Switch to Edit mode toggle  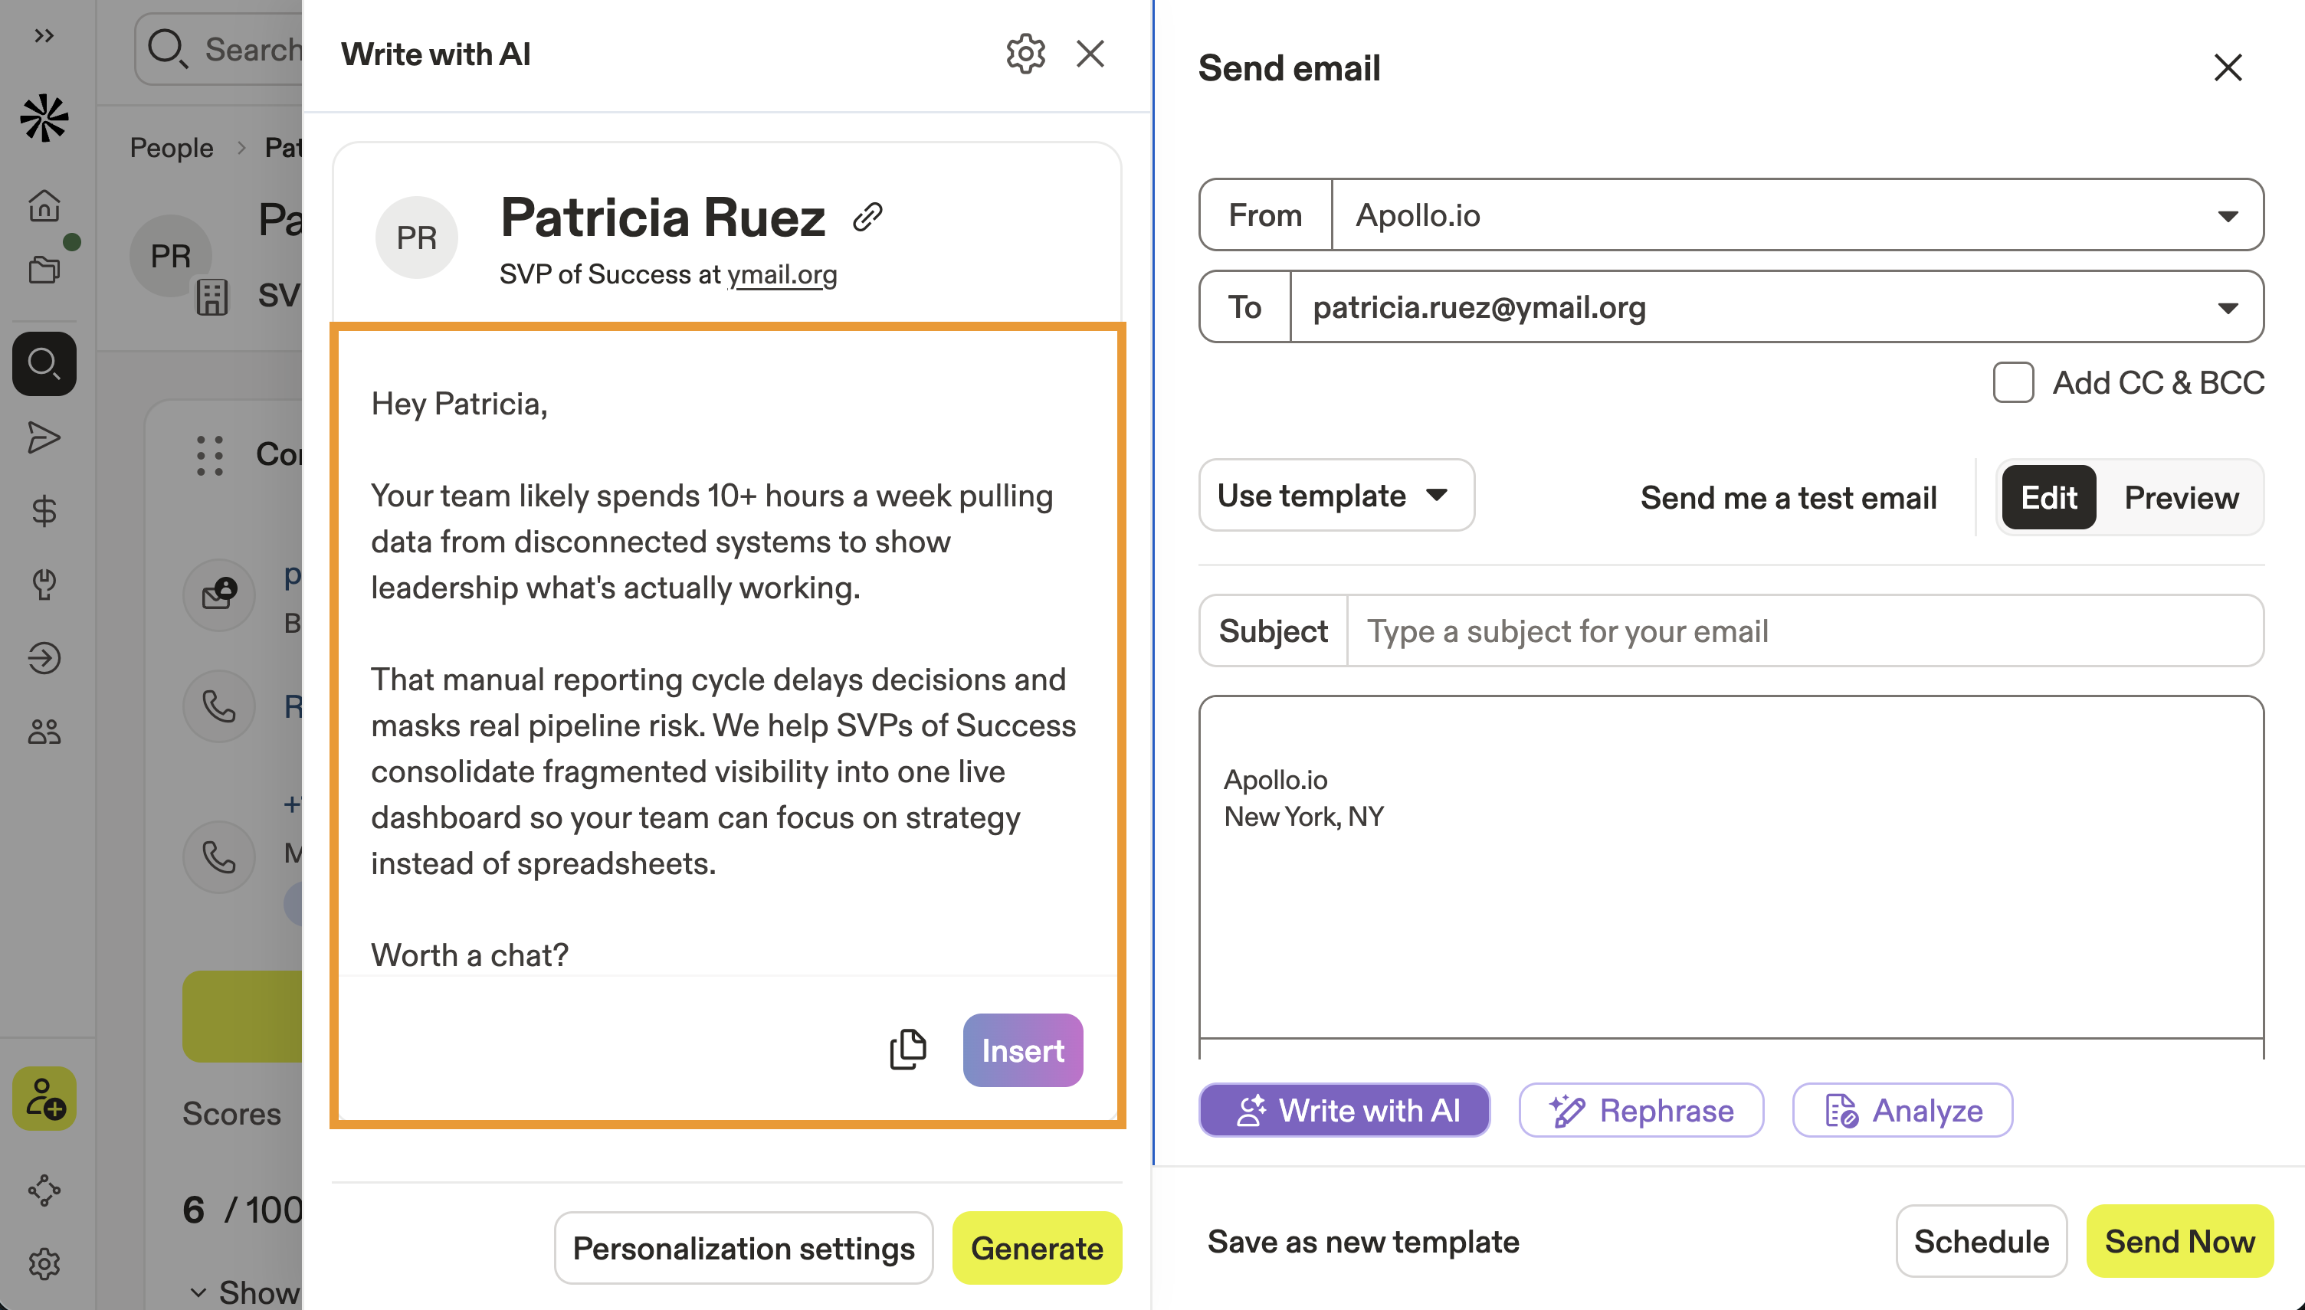pos(2048,497)
